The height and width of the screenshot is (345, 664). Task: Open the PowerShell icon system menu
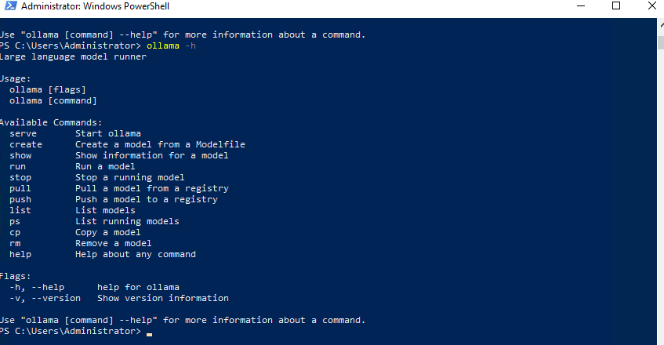pos(11,6)
